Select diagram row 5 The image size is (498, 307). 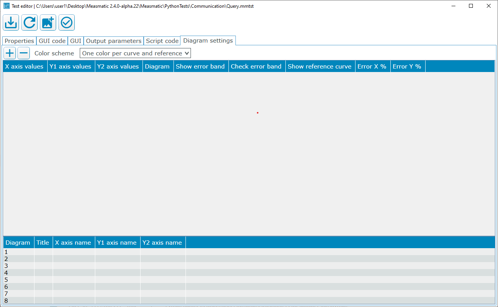[249, 280]
